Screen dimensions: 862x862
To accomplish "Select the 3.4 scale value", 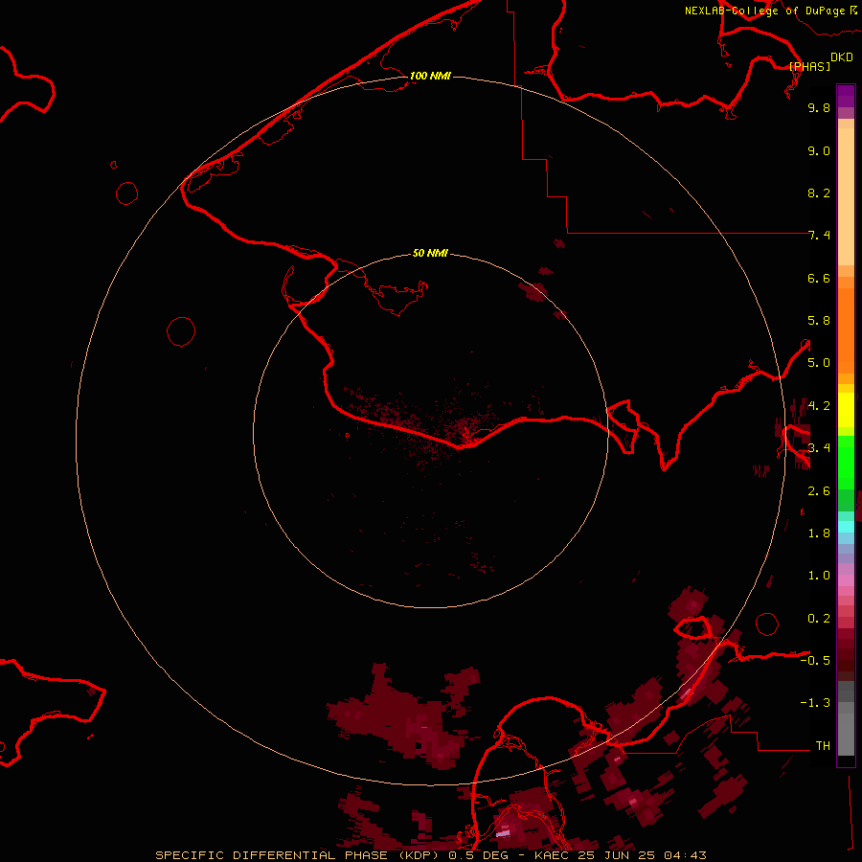I will (x=819, y=448).
